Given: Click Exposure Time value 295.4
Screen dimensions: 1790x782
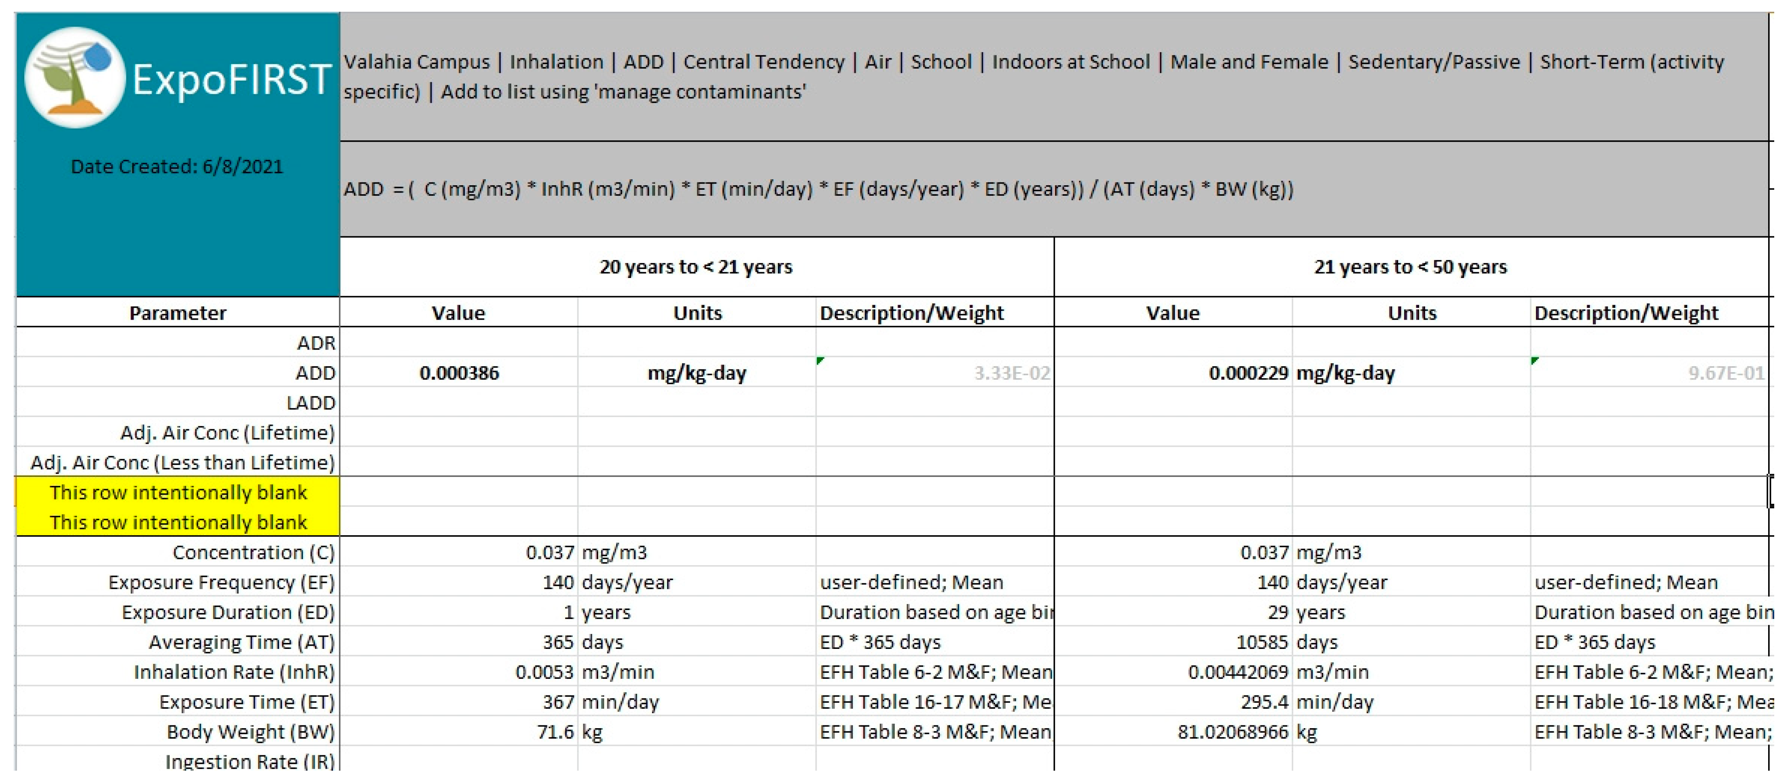Looking at the screenshot, I should (x=1264, y=702).
